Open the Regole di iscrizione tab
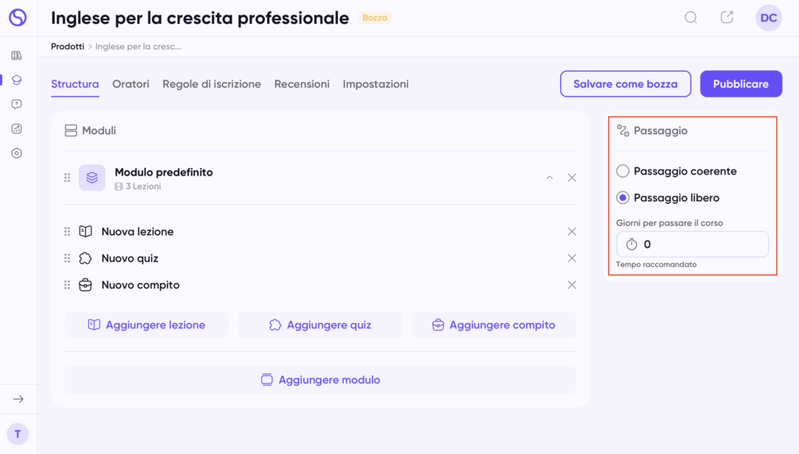 (211, 84)
